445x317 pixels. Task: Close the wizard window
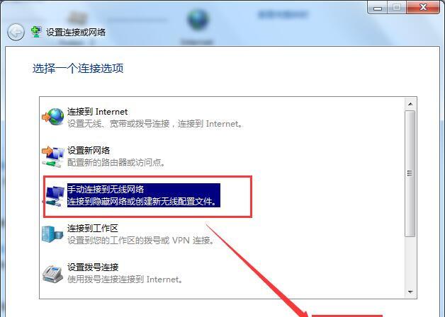(x=423, y=7)
